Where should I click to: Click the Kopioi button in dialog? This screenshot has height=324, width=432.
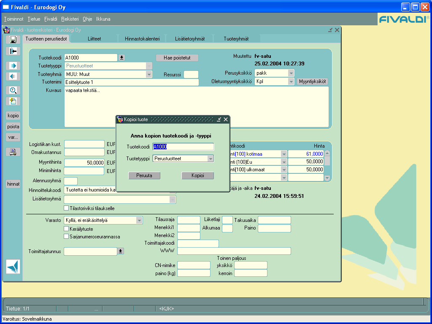point(197,175)
